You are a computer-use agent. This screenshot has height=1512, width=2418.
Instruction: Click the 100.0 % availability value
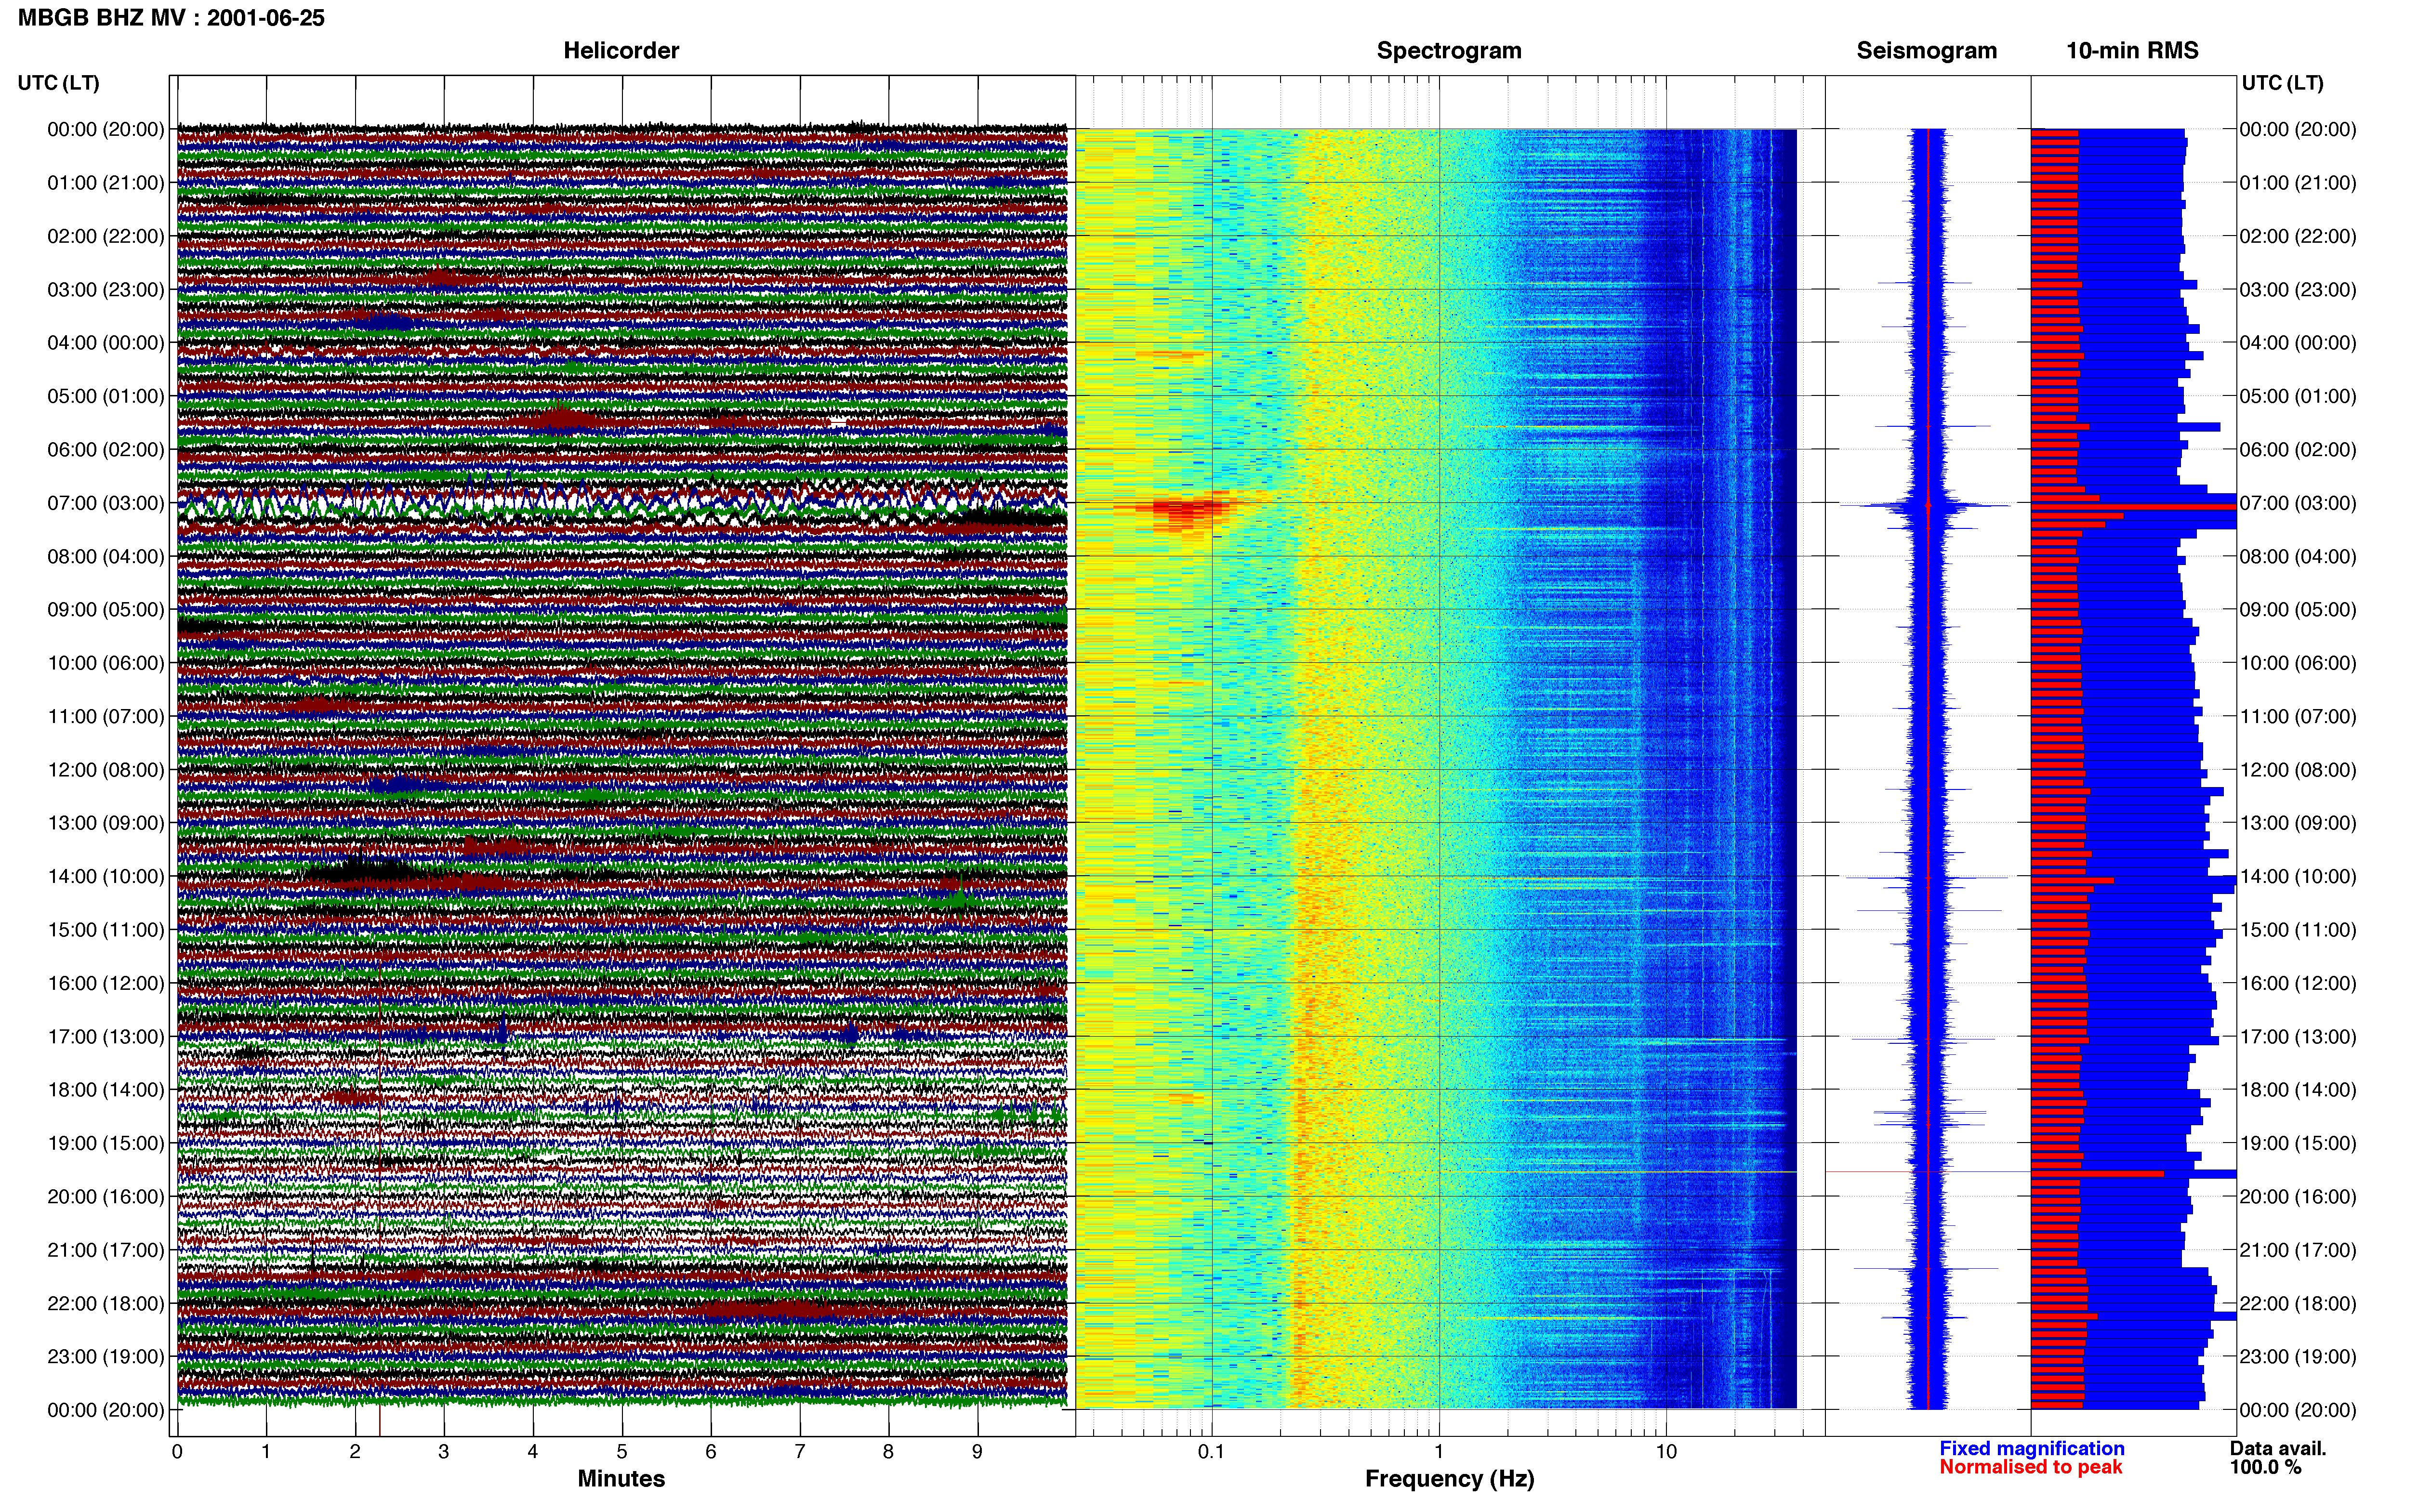[x=2265, y=1467]
